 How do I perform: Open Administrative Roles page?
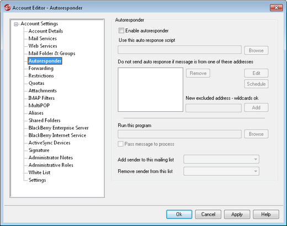click(51, 165)
